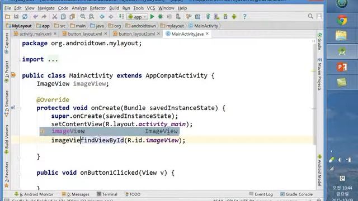The height and width of the screenshot is (201, 358).
Task: Click the Cut scissors icon
Action: 55,17
